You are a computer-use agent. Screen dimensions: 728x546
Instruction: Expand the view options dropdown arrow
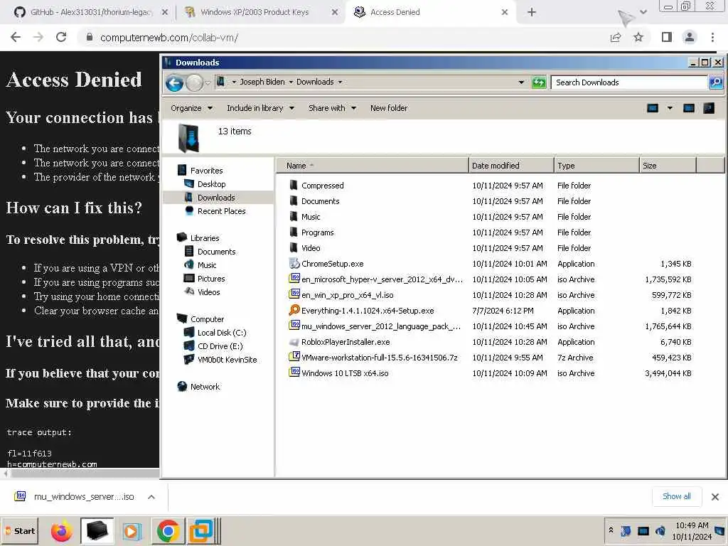coord(670,108)
